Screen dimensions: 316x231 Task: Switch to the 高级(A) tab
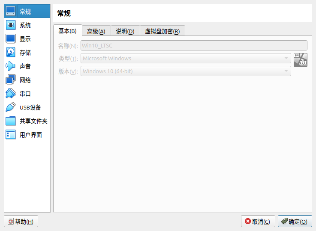click(x=96, y=31)
